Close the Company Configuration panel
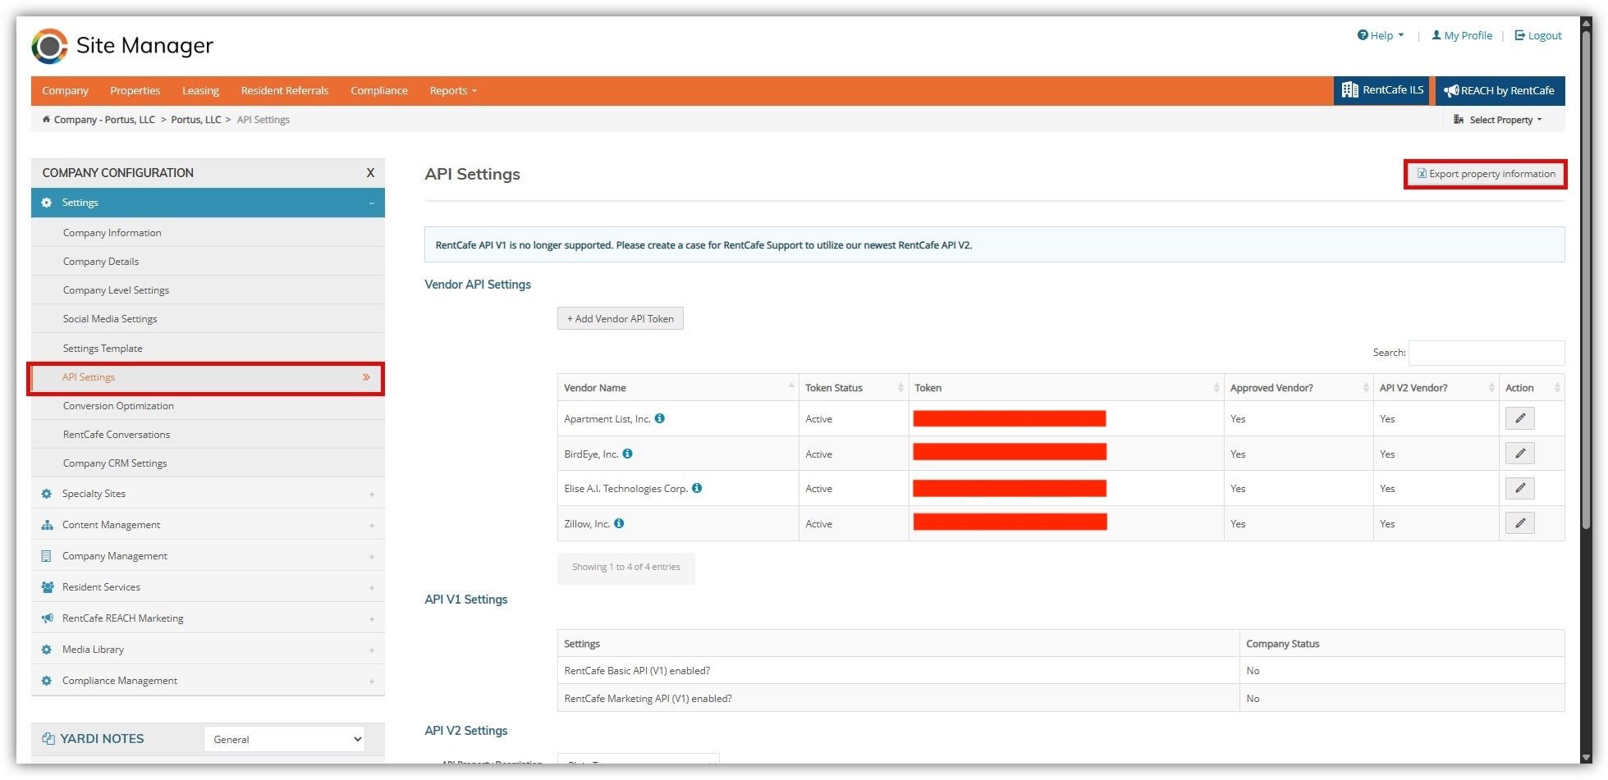The width and height of the screenshot is (1608, 780). (x=370, y=173)
